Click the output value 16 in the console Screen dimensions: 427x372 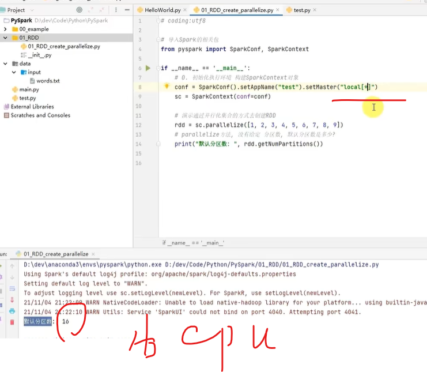coord(66,322)
